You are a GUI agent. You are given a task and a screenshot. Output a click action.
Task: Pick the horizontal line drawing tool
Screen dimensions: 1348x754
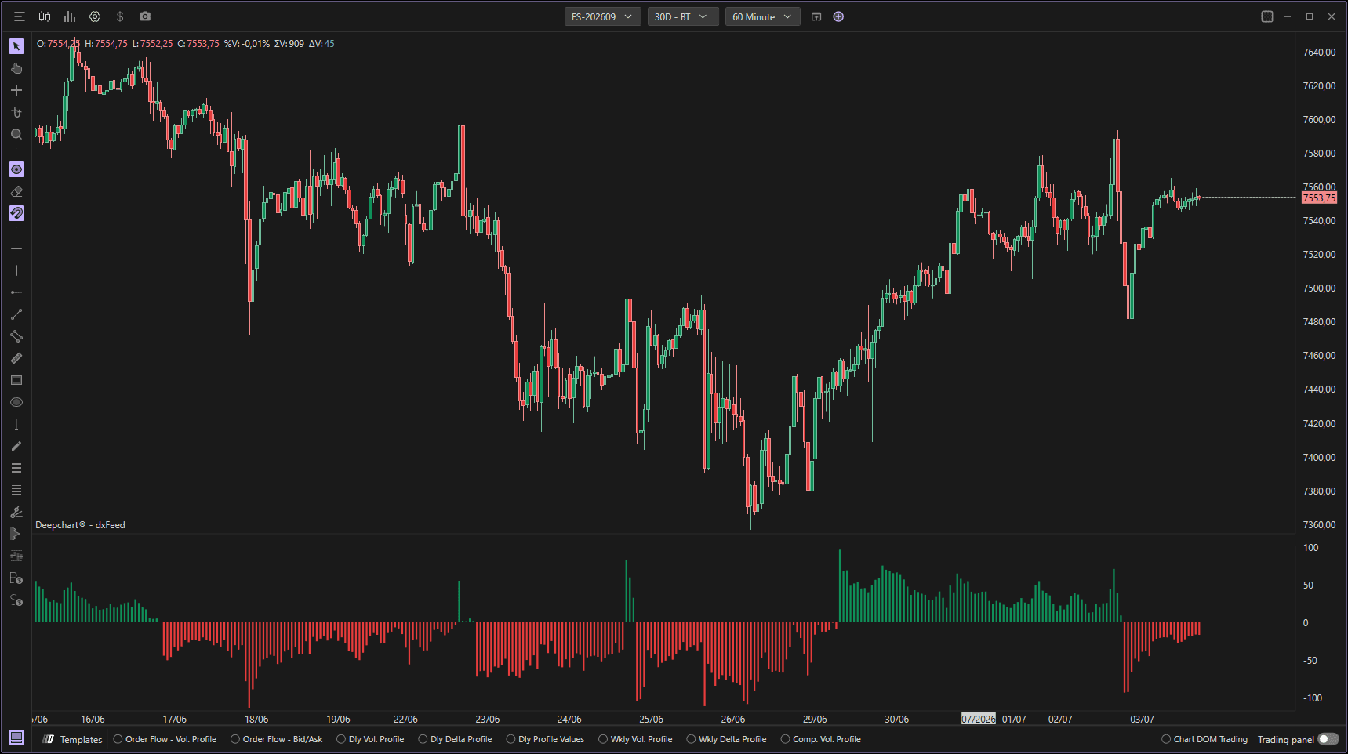16,248
